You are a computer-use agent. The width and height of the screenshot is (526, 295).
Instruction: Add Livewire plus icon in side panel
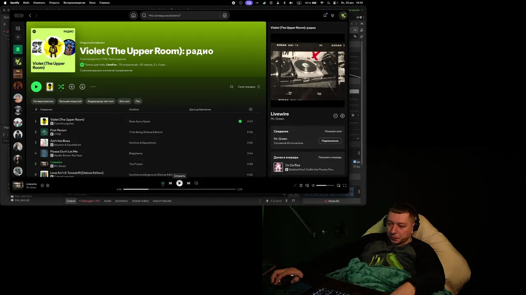tap(342, 116)
